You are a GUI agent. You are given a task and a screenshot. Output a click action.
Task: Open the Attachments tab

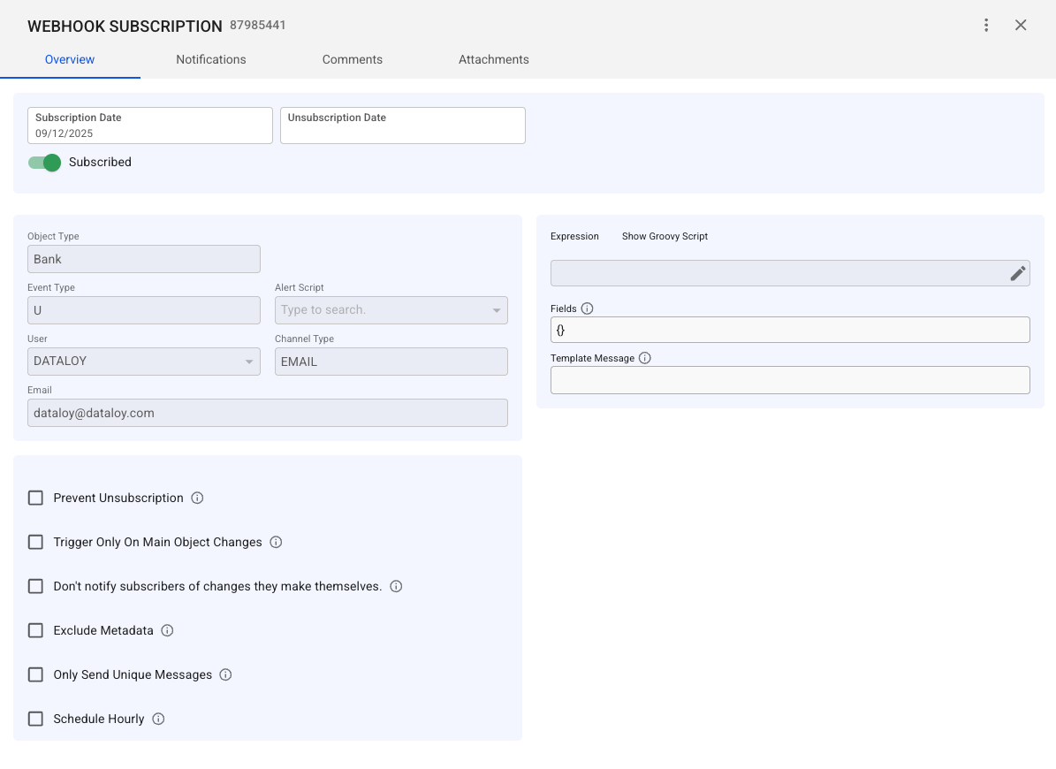pos(493,60)
